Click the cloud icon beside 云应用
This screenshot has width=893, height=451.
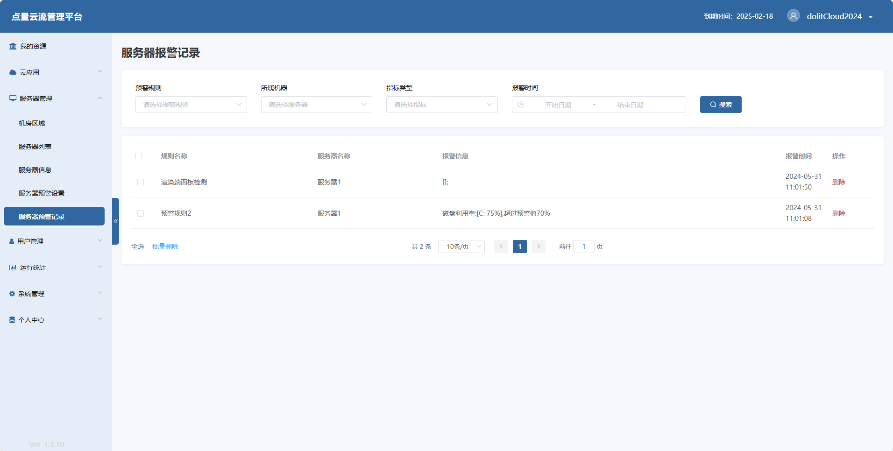pyautogui.click(x=13, y=72)
